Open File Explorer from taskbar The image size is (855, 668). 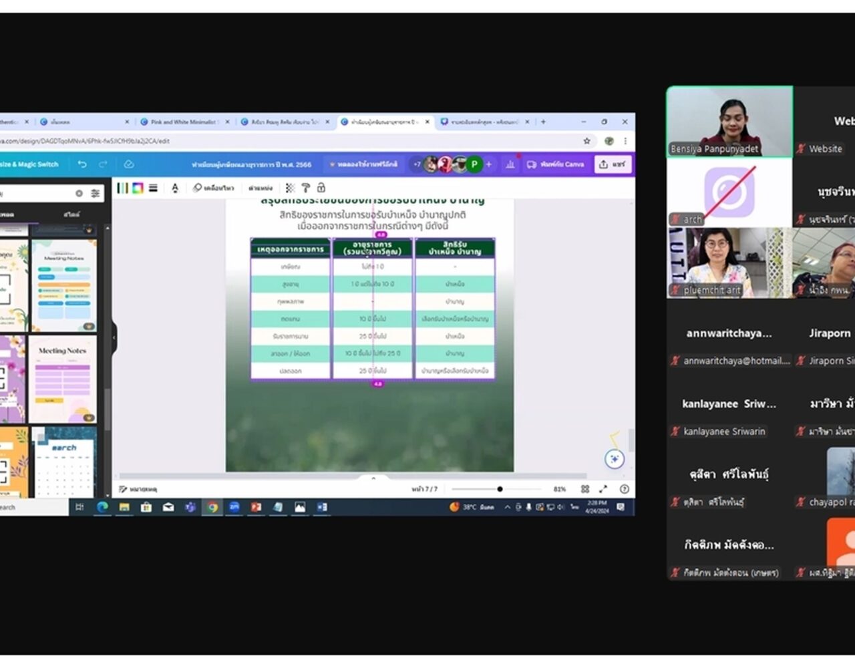(124, 507)
